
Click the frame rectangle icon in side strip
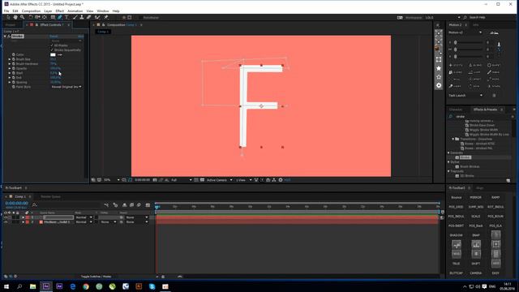[439, 59]
